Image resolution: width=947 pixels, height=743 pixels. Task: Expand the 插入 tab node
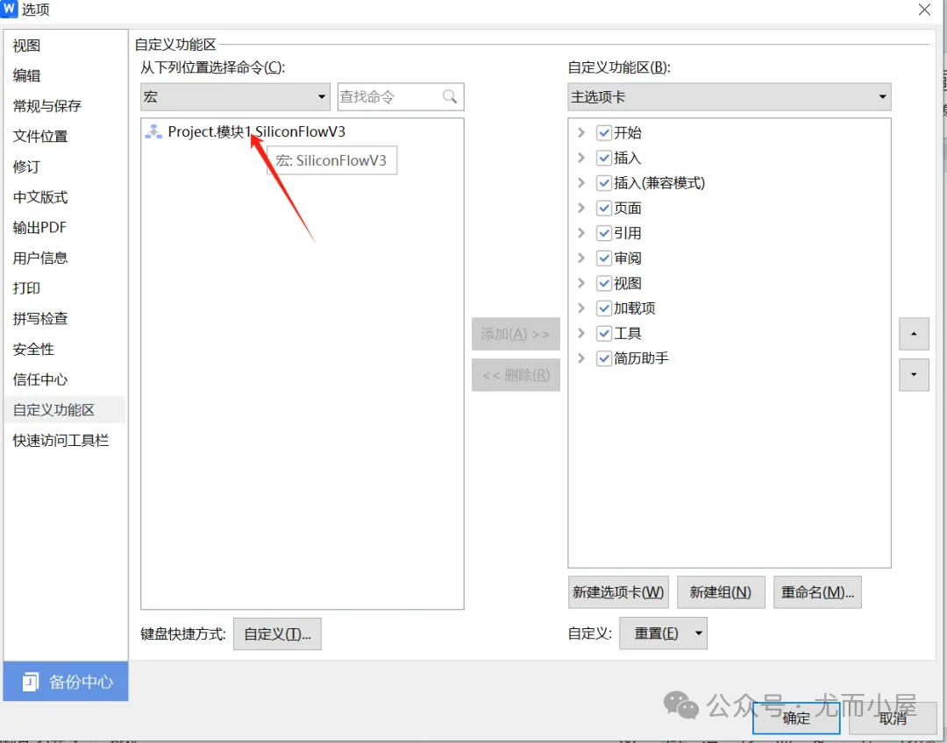click(x=581, y=158)
